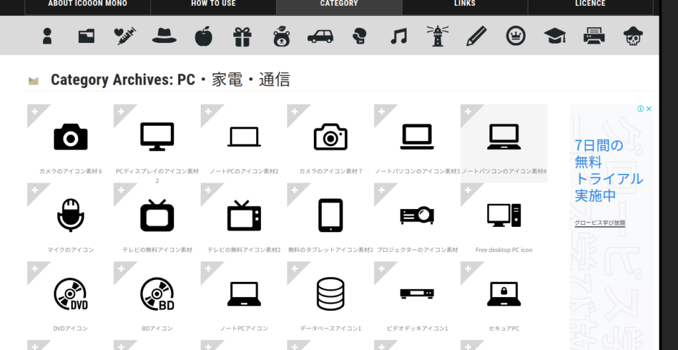
Task: Open the hat category icon
Action: click(164, 36)
